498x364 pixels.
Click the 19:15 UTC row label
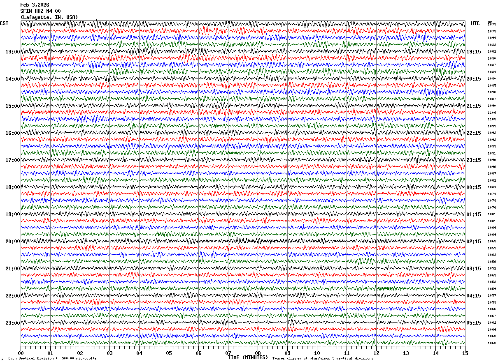tap(474, 52)
